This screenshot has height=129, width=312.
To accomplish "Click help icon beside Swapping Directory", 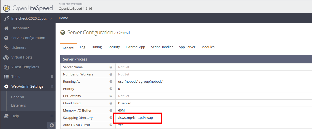I will click(111, 118).
